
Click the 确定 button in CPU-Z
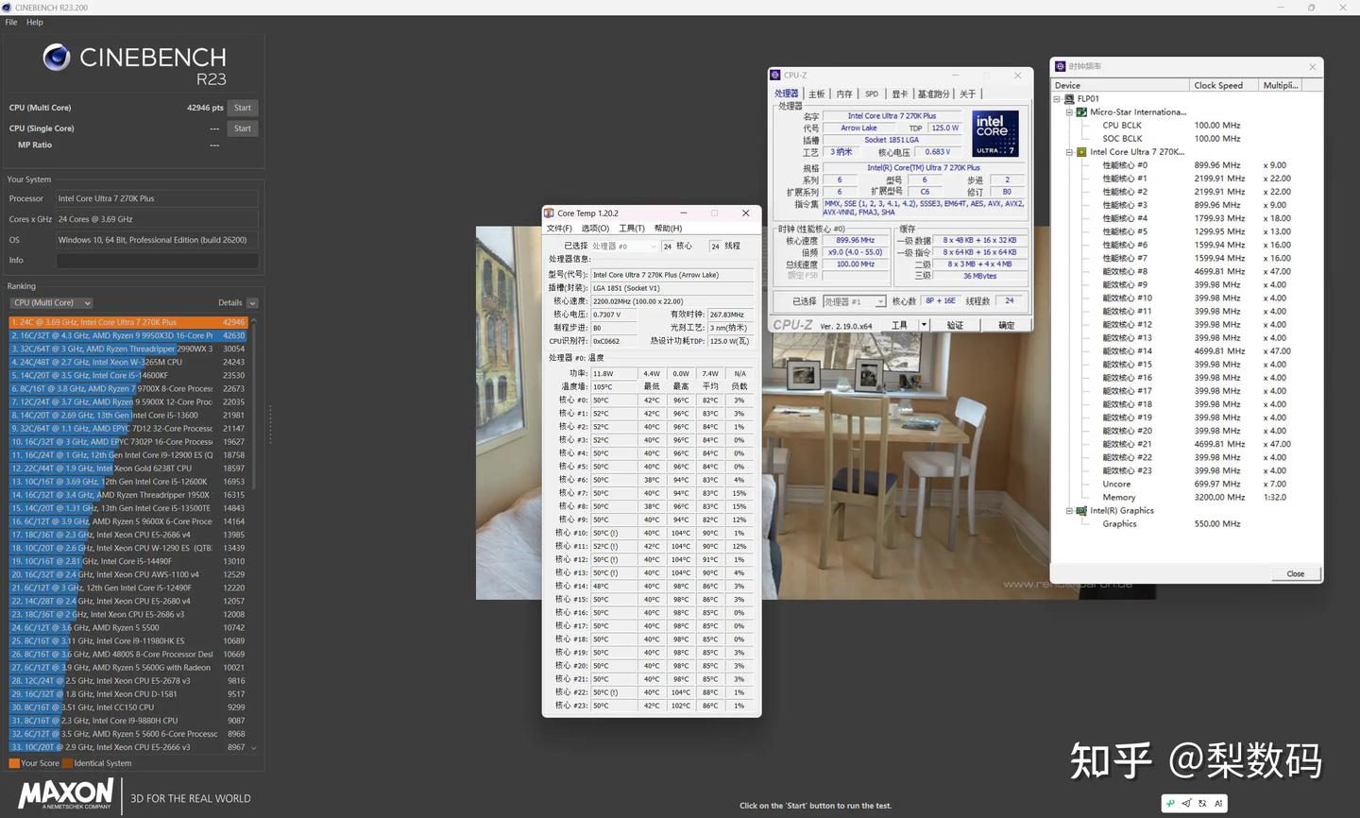click(x=1007, y=325)
